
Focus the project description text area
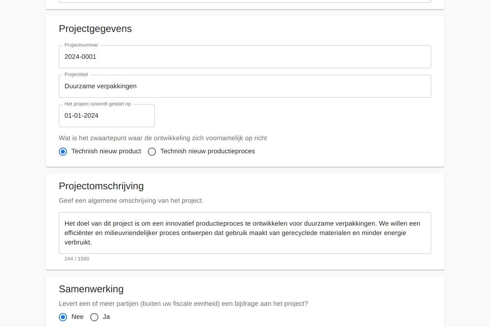(245, 233)
